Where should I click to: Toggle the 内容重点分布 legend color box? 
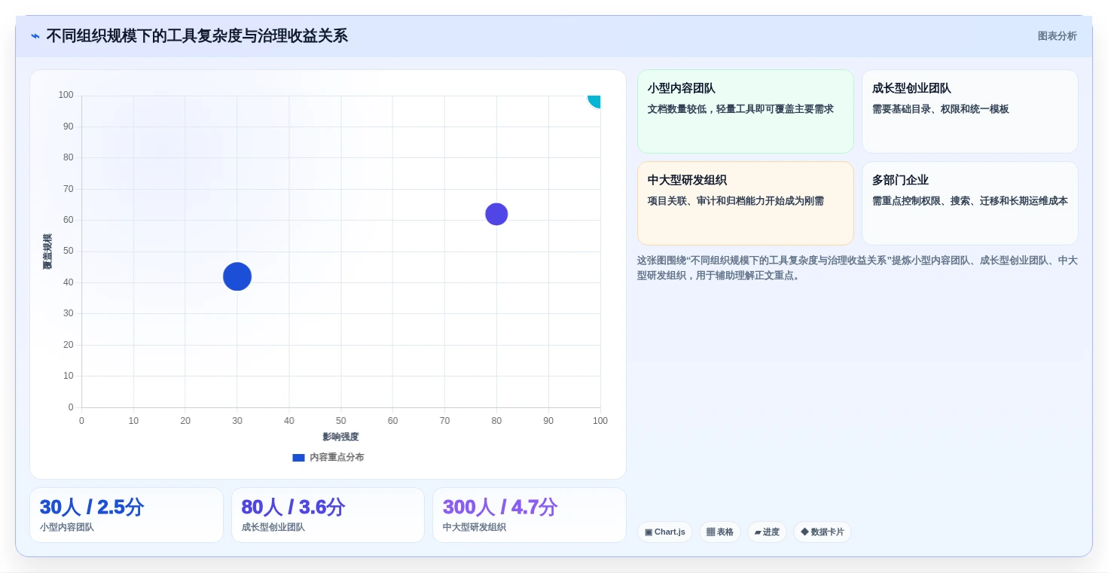click(298, 458)
